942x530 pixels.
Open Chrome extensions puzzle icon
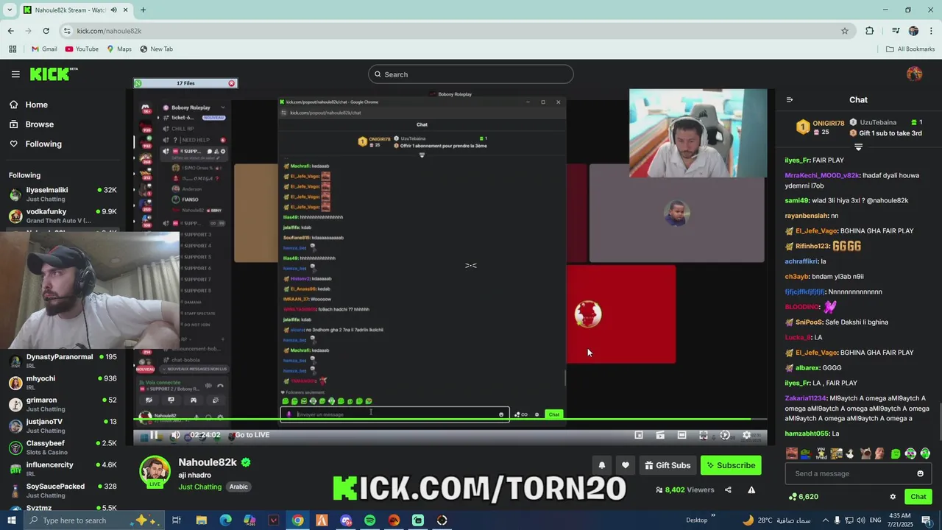(870, 31)
